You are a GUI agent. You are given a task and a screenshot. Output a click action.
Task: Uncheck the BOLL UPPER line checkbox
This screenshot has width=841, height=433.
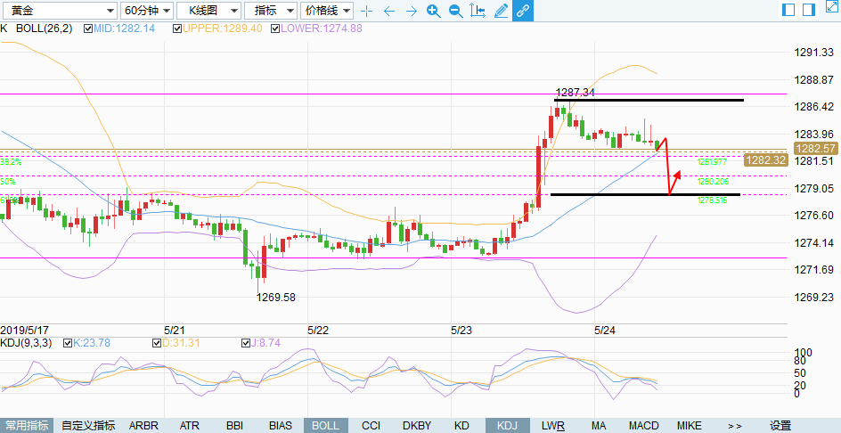click(x=178, y=29)
